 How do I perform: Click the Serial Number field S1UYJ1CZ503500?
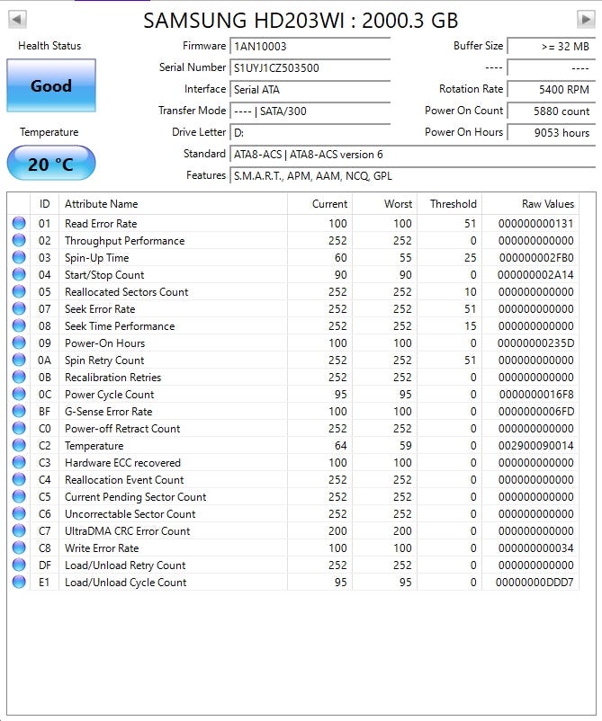point(310,67)
